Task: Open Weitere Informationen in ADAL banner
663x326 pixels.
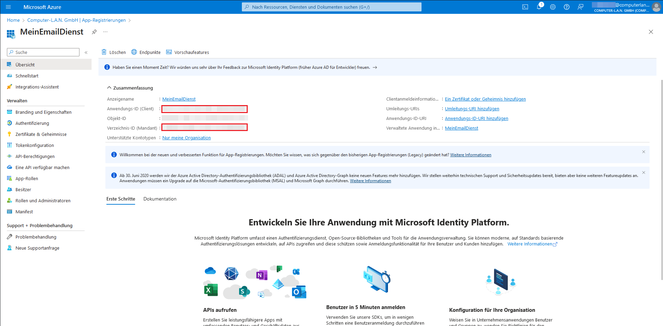Action: click(370, 181)
